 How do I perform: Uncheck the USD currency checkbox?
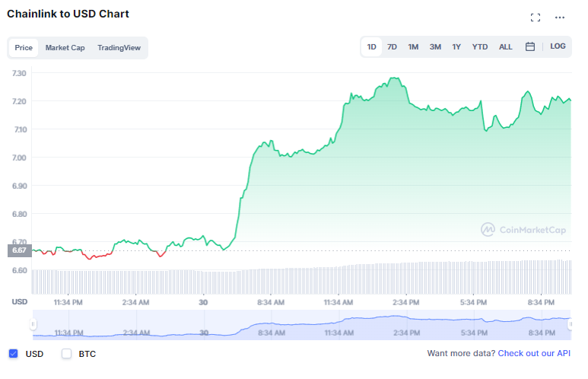pos(14,353)
